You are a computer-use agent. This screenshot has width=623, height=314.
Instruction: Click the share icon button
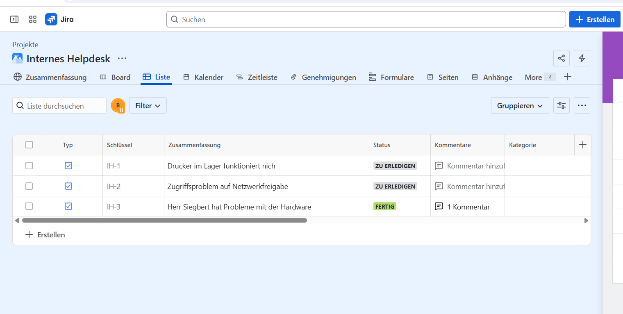tap(561, 58)
